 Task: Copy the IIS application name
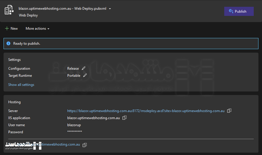(124, 118)
